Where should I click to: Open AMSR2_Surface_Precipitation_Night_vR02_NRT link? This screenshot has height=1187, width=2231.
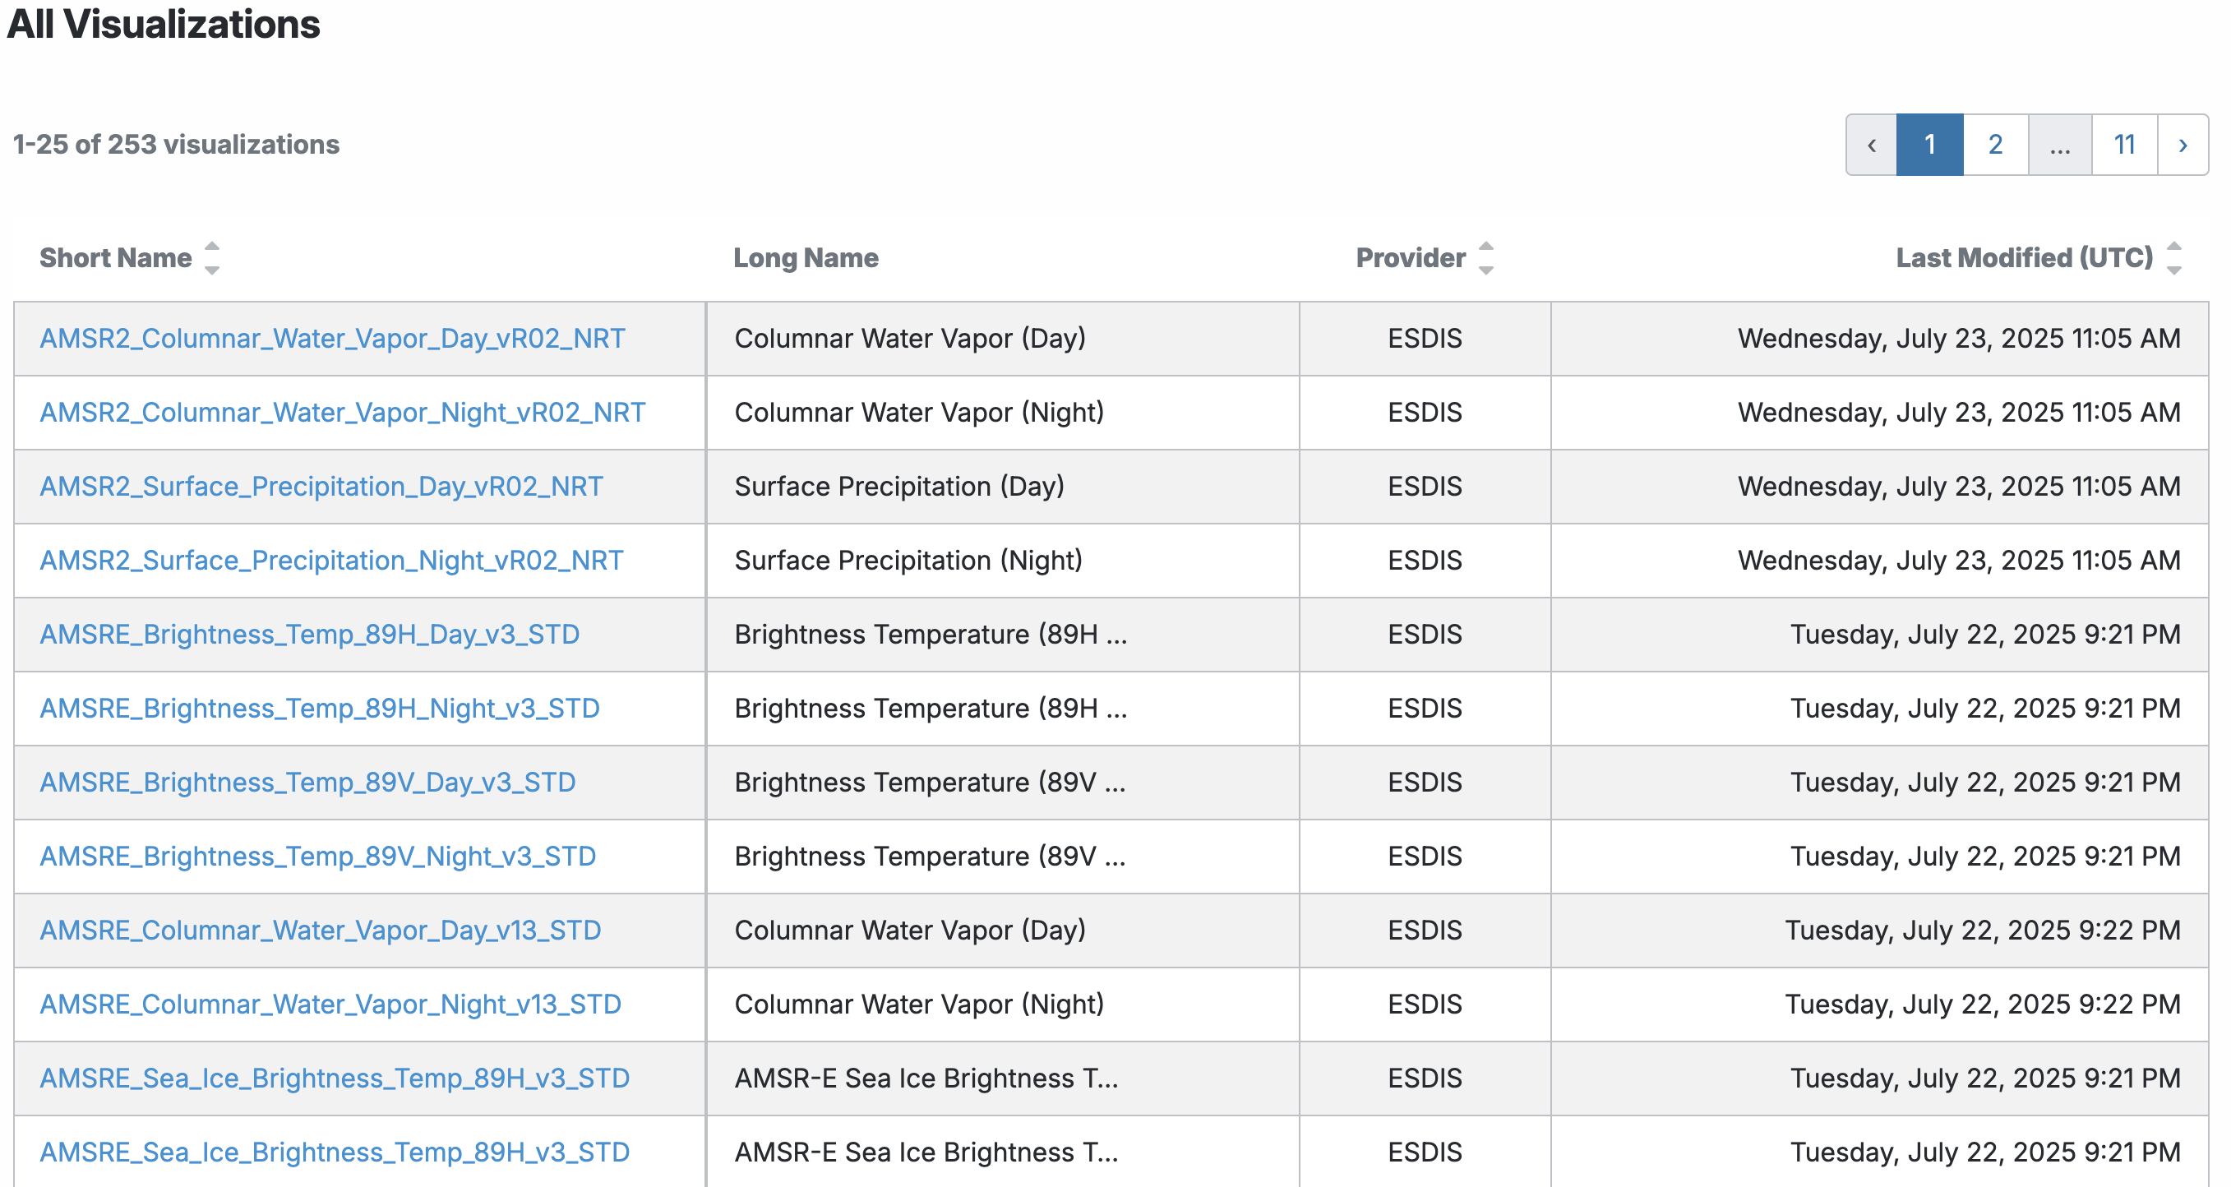pos(330,560)
